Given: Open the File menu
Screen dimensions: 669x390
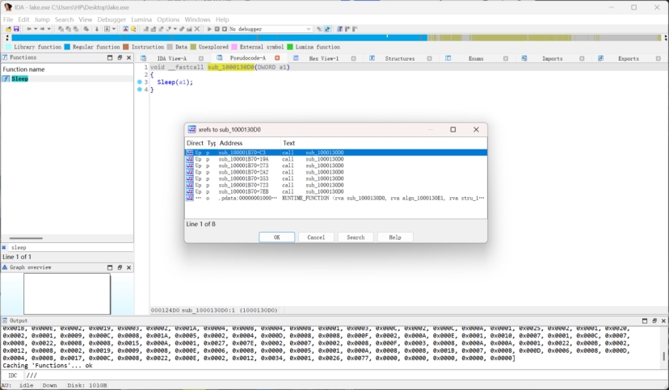Looking at the screenshot, I should 8,19.
